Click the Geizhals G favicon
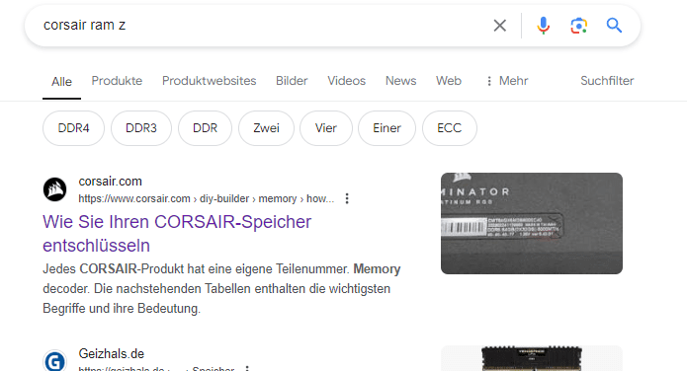This screenshot has width=687, height=371. point(54,361)
